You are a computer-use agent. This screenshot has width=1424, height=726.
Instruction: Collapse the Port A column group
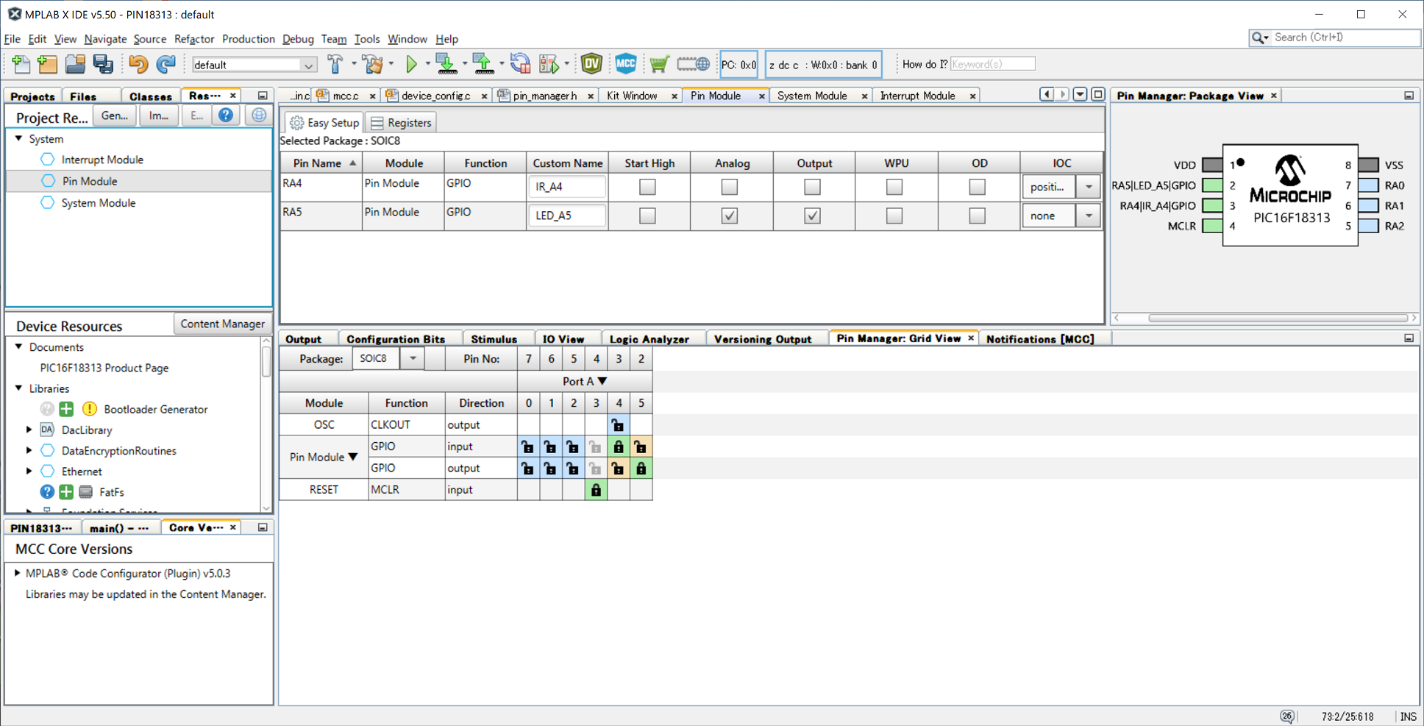tap(602, 381)
